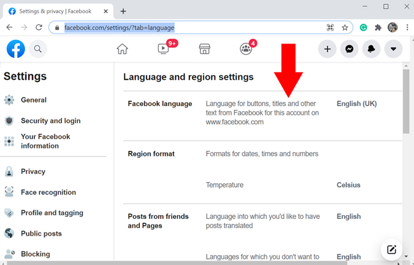
Task: Open the Marketplace icon
Action: [205, 49]
